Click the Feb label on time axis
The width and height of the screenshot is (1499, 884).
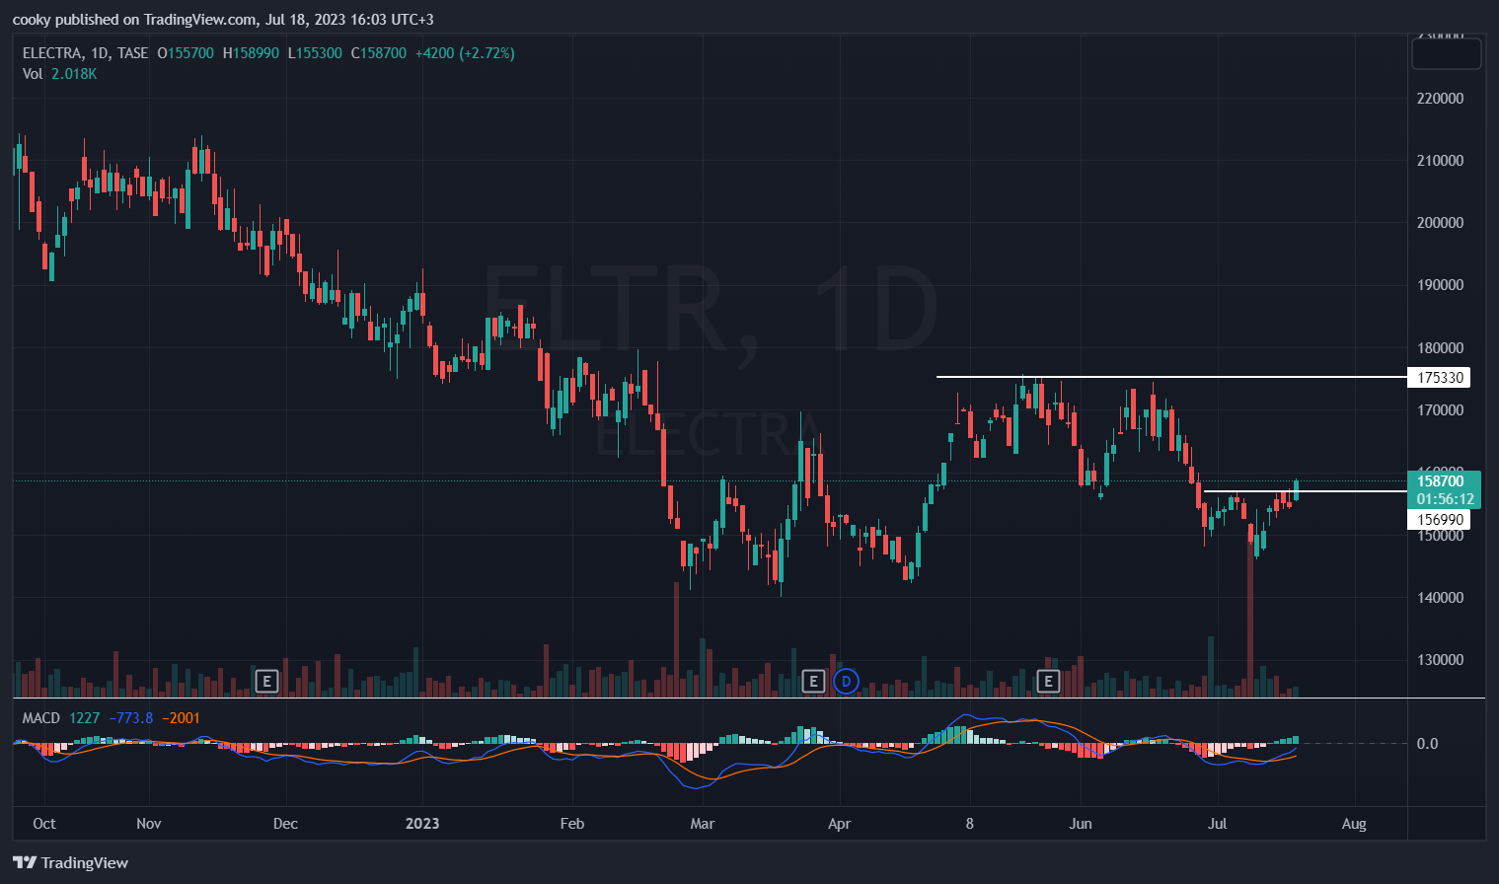click(x=572, y=824)
